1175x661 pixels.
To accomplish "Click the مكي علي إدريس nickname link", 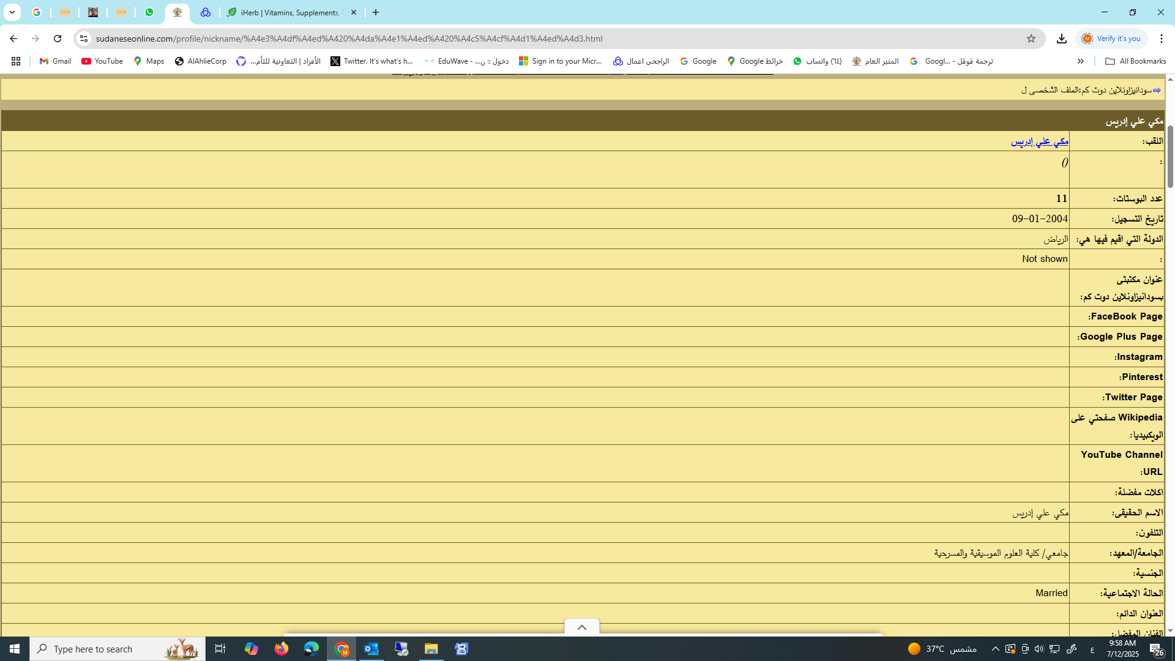I will pos(1039,141).
